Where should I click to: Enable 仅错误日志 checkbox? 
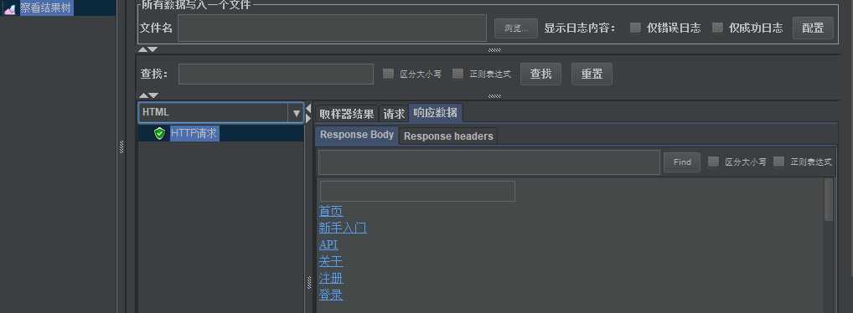[635, 28]
